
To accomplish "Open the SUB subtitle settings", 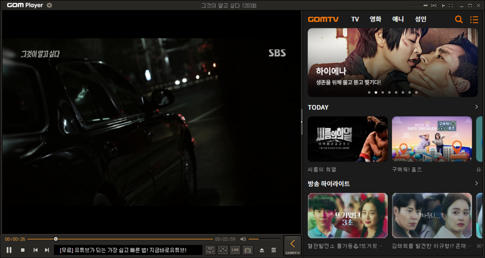I will 235,250.
